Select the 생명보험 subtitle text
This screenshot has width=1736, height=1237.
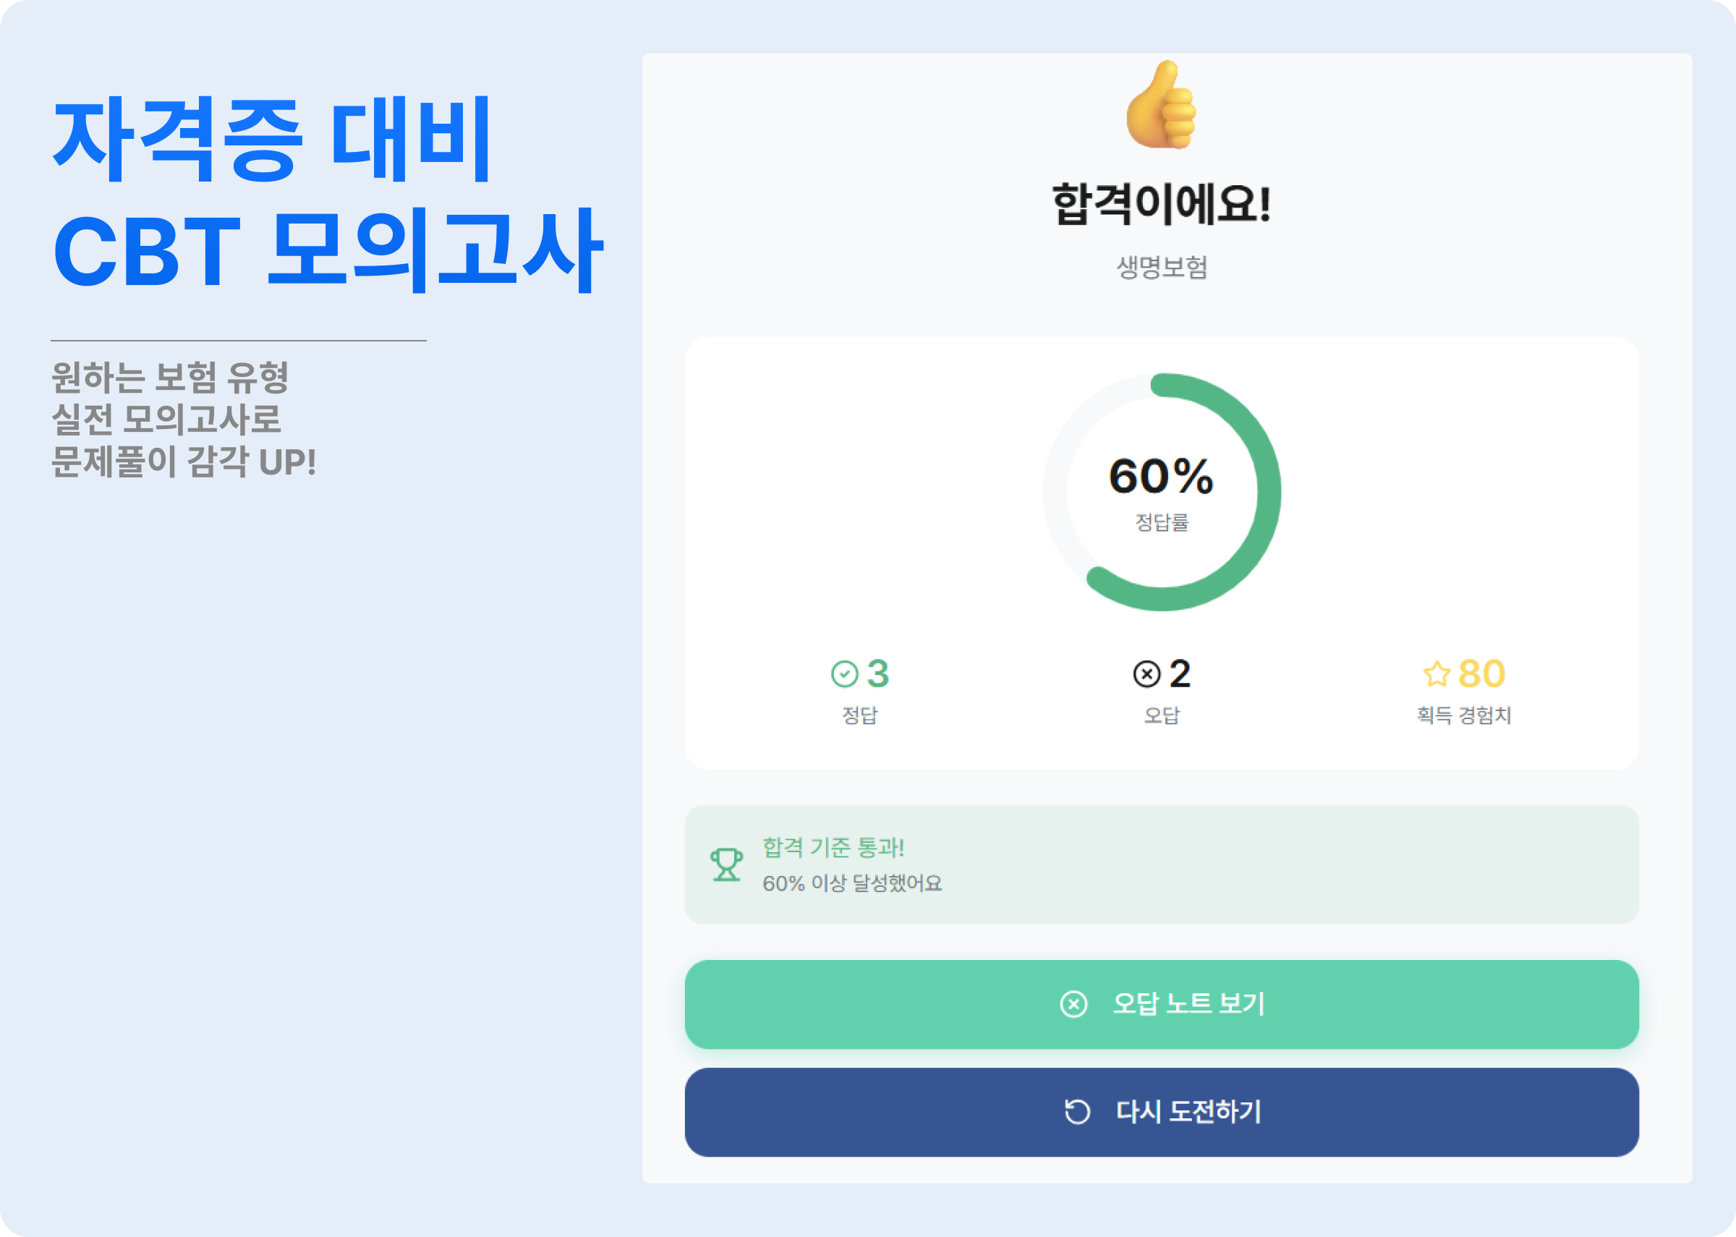(x=1162, y=267)
